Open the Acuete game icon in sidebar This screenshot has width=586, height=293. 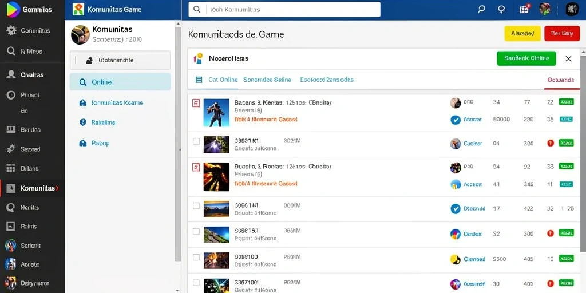tap(10, 264)
